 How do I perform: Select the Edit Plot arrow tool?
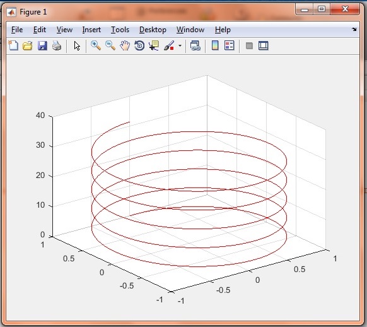[x=77, y=45]
